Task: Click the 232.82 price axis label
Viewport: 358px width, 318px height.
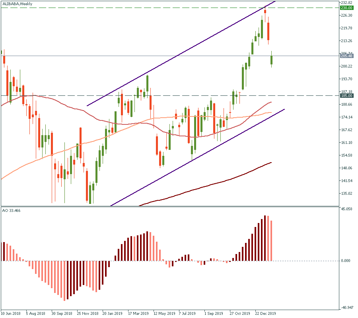Action: point(347,2)
